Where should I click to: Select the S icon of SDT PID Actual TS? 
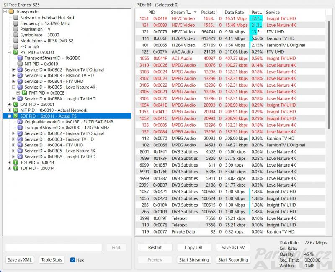[15, 116]
